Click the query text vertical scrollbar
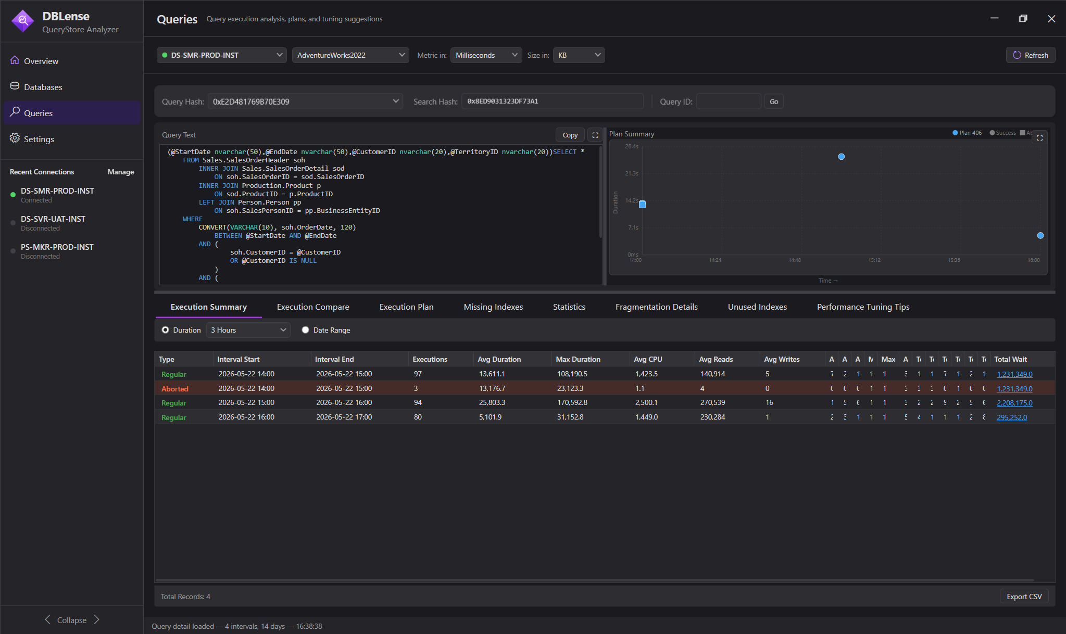 600,193
